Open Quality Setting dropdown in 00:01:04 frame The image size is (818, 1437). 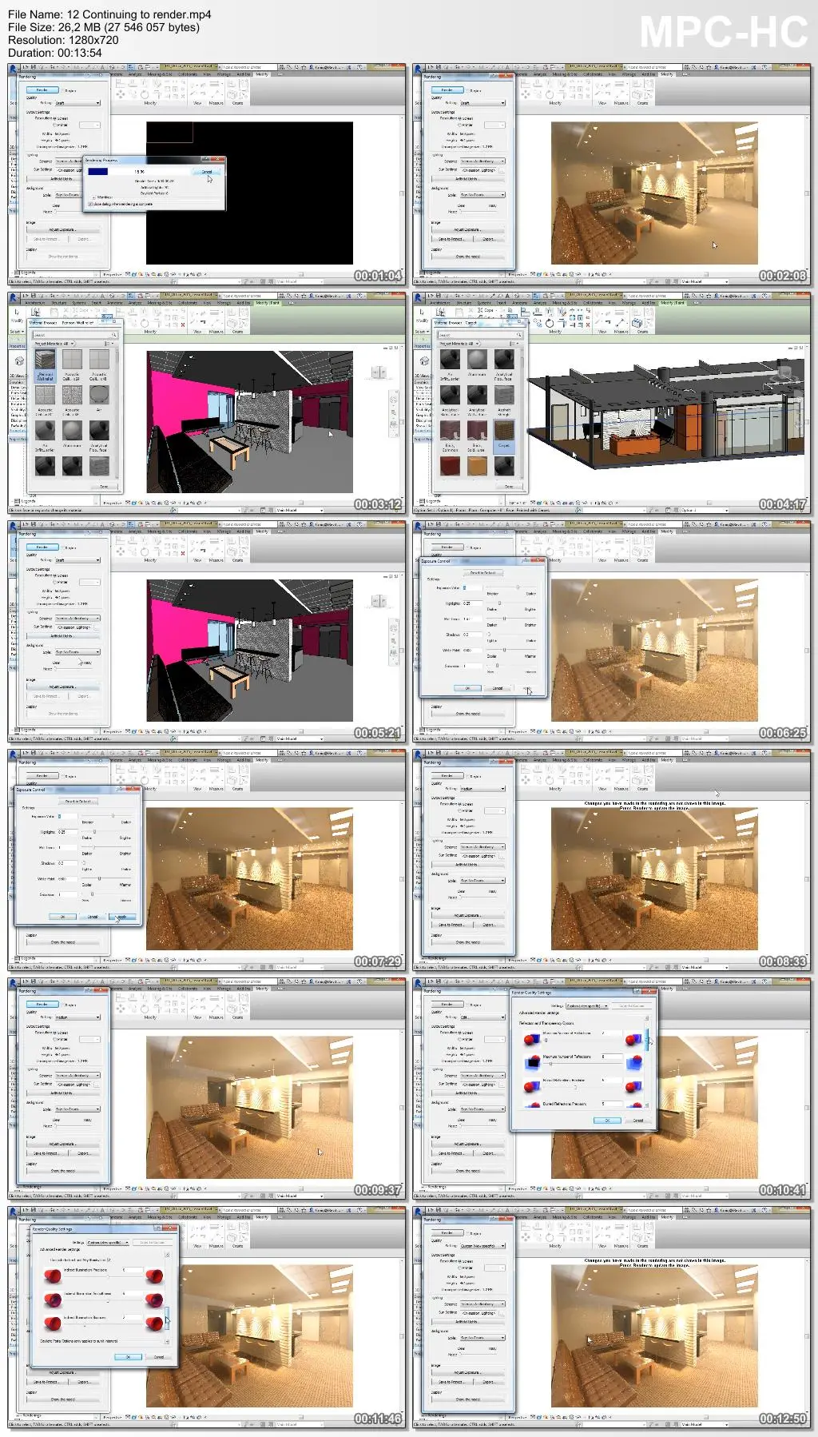pos(77,102)
